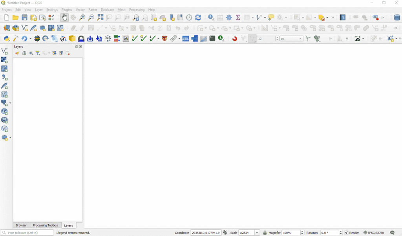Open the Python Console icon
Screen dimensions: 402x236
(7, 38)
